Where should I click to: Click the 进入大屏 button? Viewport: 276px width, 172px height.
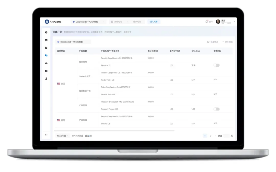[154, 22]
